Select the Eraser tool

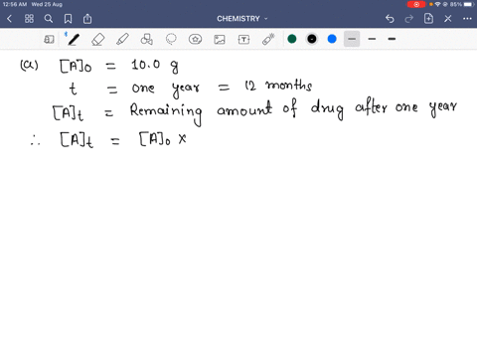[x=98, y=39]
